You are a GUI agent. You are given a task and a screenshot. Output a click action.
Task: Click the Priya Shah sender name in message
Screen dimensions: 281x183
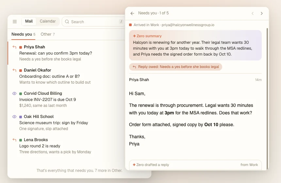[139, 80]
